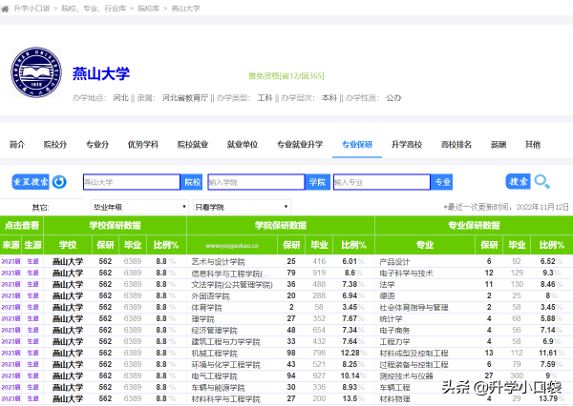
Task: Select the 专业保研 tab
Action: pos(357,145)
